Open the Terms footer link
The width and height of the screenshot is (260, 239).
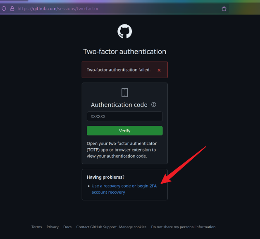(37, 227)
